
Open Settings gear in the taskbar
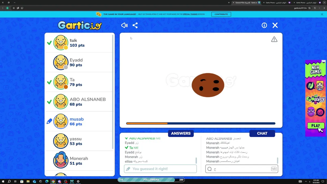pyautogui.click(x=78, y=181)
